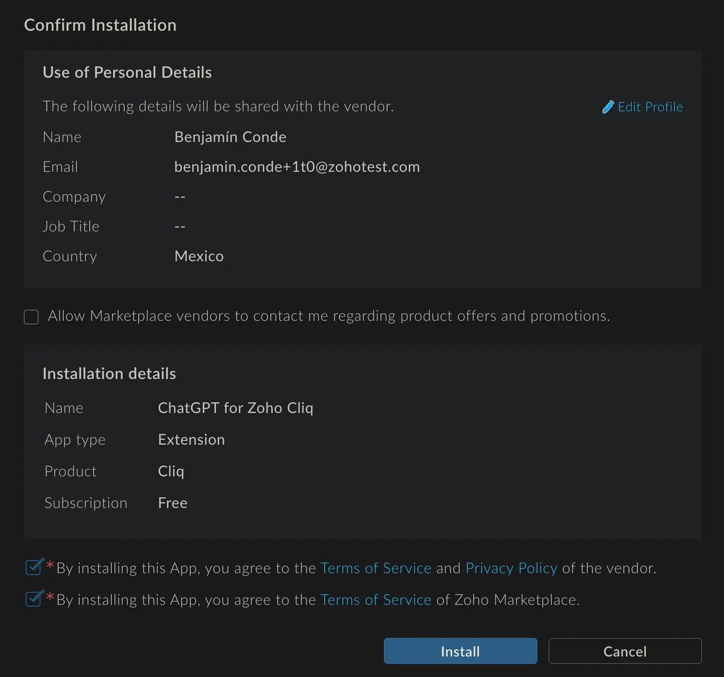This screenshot has height=677, width=724.
Task: Click the country value Mexico
Action: click(x=199, y=256)
